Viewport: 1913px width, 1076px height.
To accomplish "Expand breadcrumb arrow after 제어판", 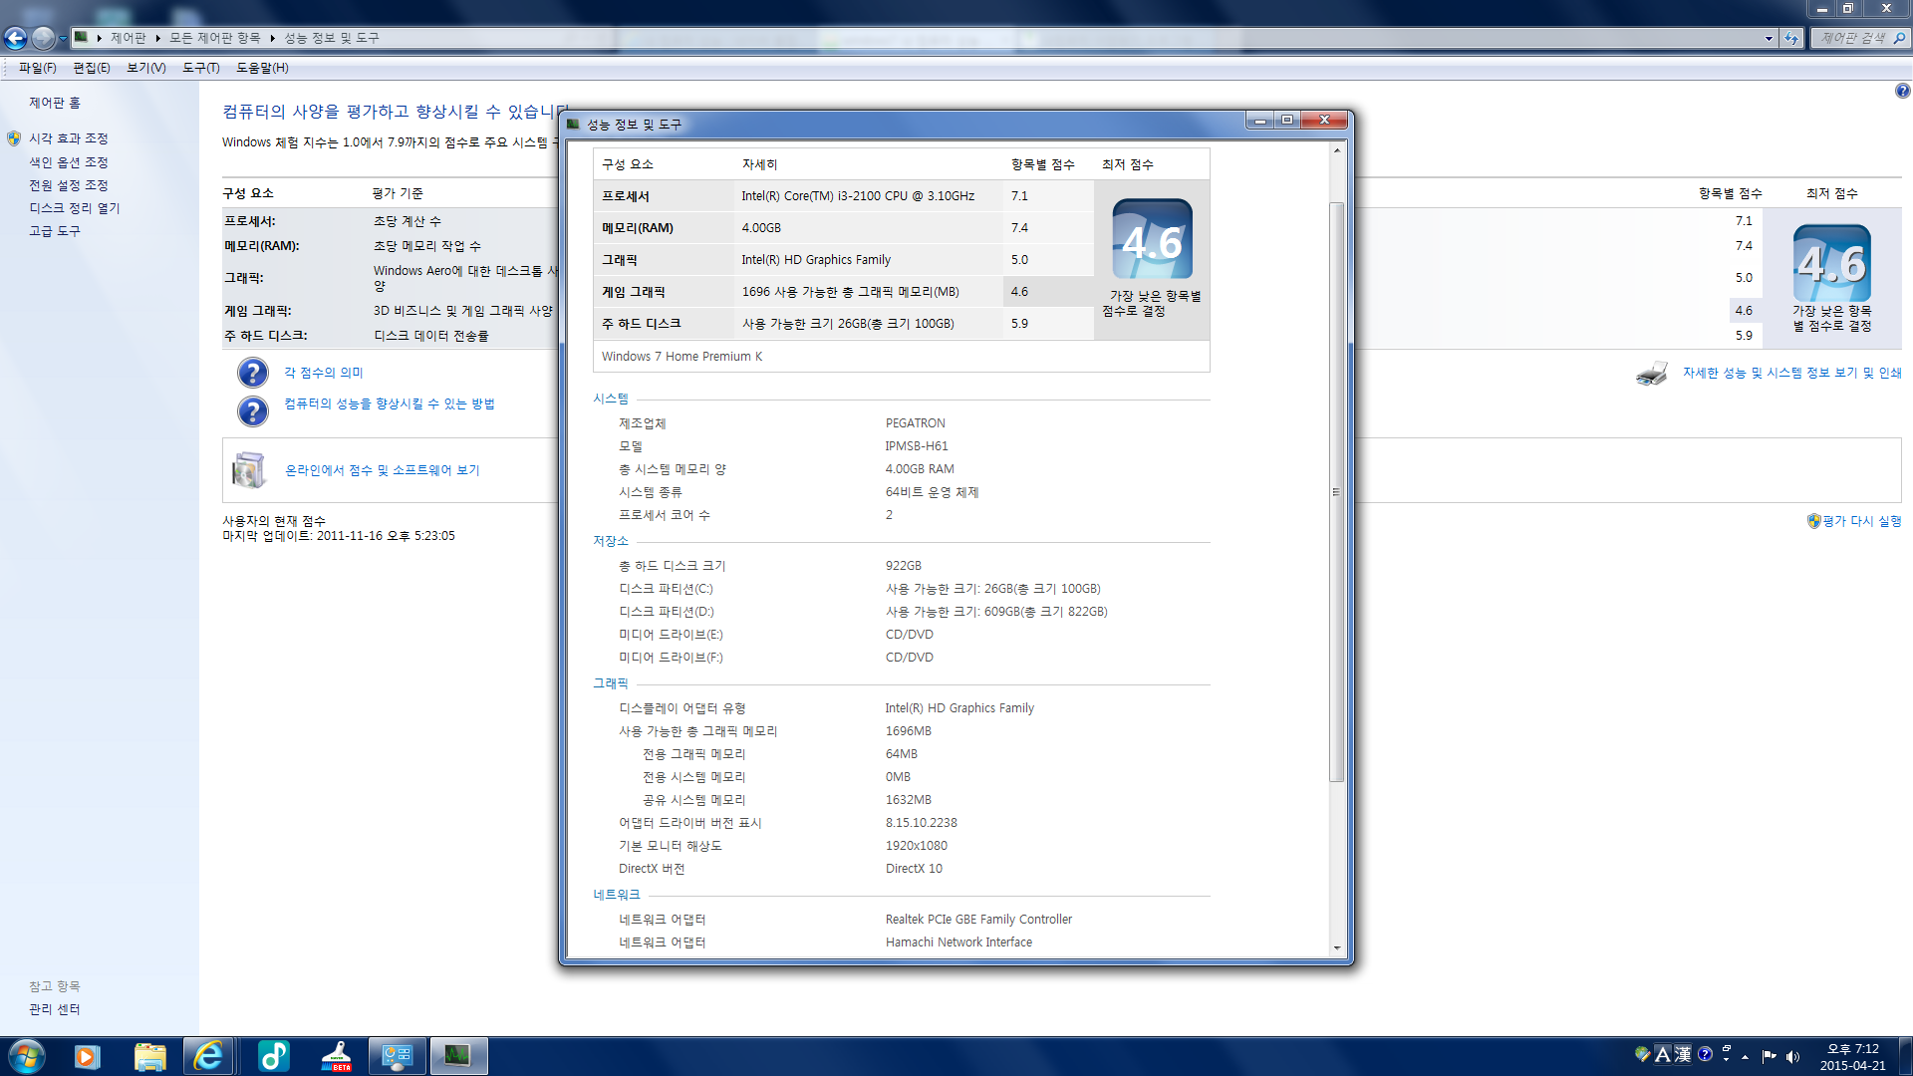I will pos(158,38).
